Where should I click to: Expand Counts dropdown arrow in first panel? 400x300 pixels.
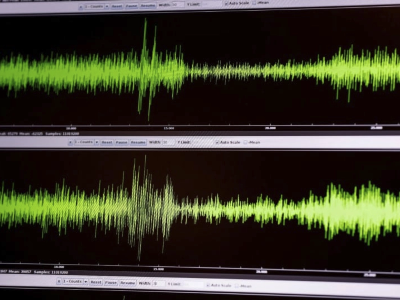click(x=107, y=6)
